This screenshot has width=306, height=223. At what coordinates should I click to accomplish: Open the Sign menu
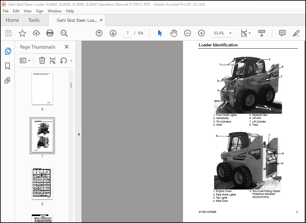pos(39,11)
